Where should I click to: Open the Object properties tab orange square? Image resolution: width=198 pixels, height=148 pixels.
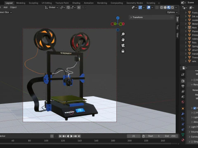(x=183, y=109)
